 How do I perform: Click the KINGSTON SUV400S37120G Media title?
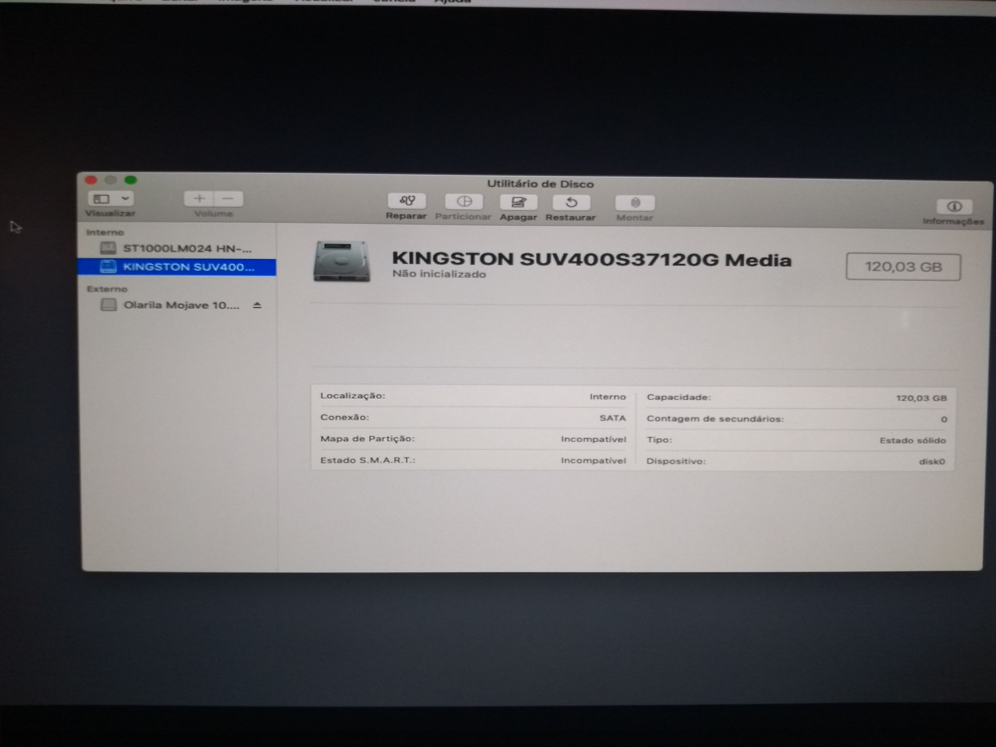tap(592, 259)
